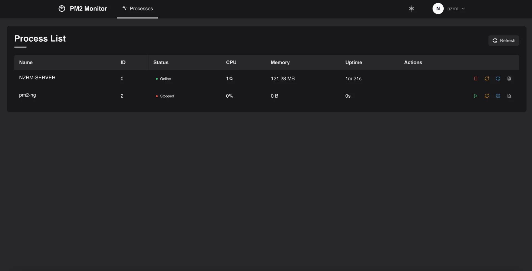
Task: Start the pm2-ng process with the green play icon
Action: click(x=475, y=96)
